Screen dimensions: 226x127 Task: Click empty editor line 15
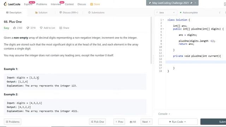(x=196, y=62)
